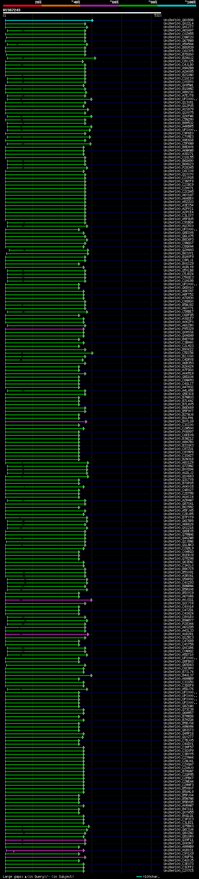Click the query end position 532
Screen dimensions: 199x879
coord(157,15)
